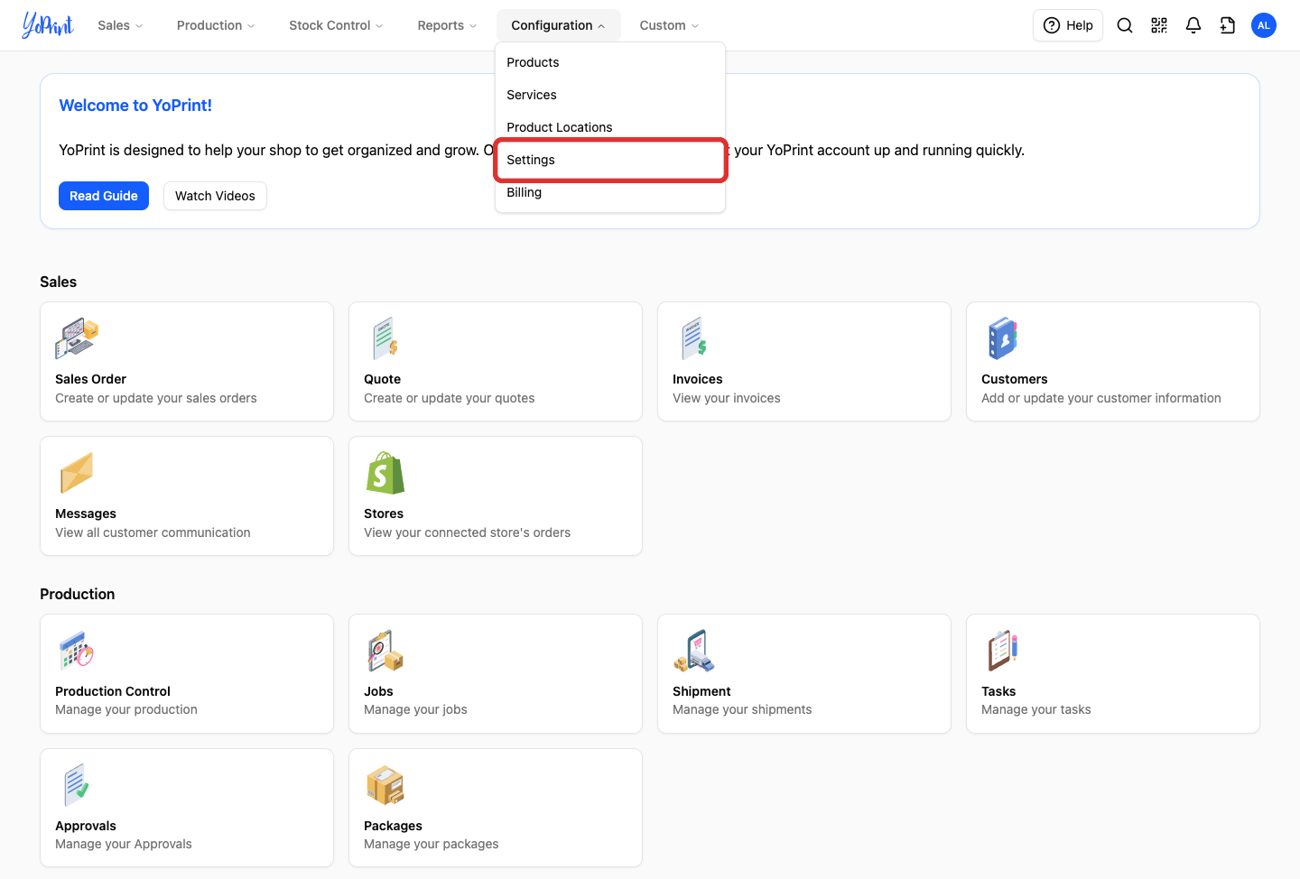Click "View all customer communication" text

click(153, 532)
